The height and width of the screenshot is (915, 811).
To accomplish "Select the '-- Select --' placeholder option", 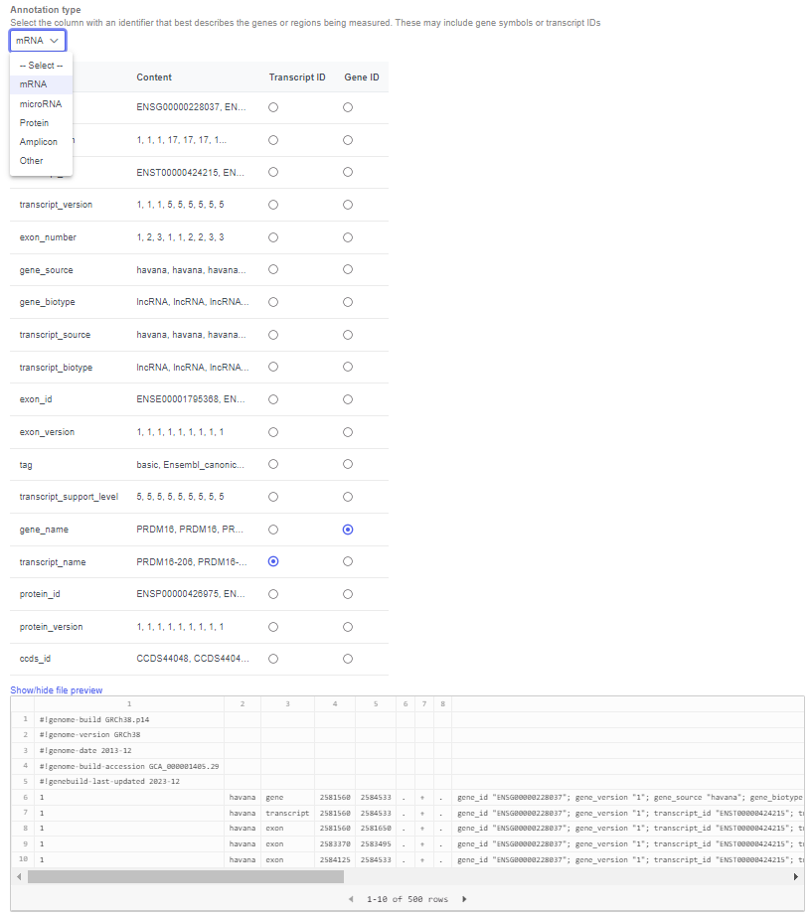I will pyautogui.click(x=41, y=66).
